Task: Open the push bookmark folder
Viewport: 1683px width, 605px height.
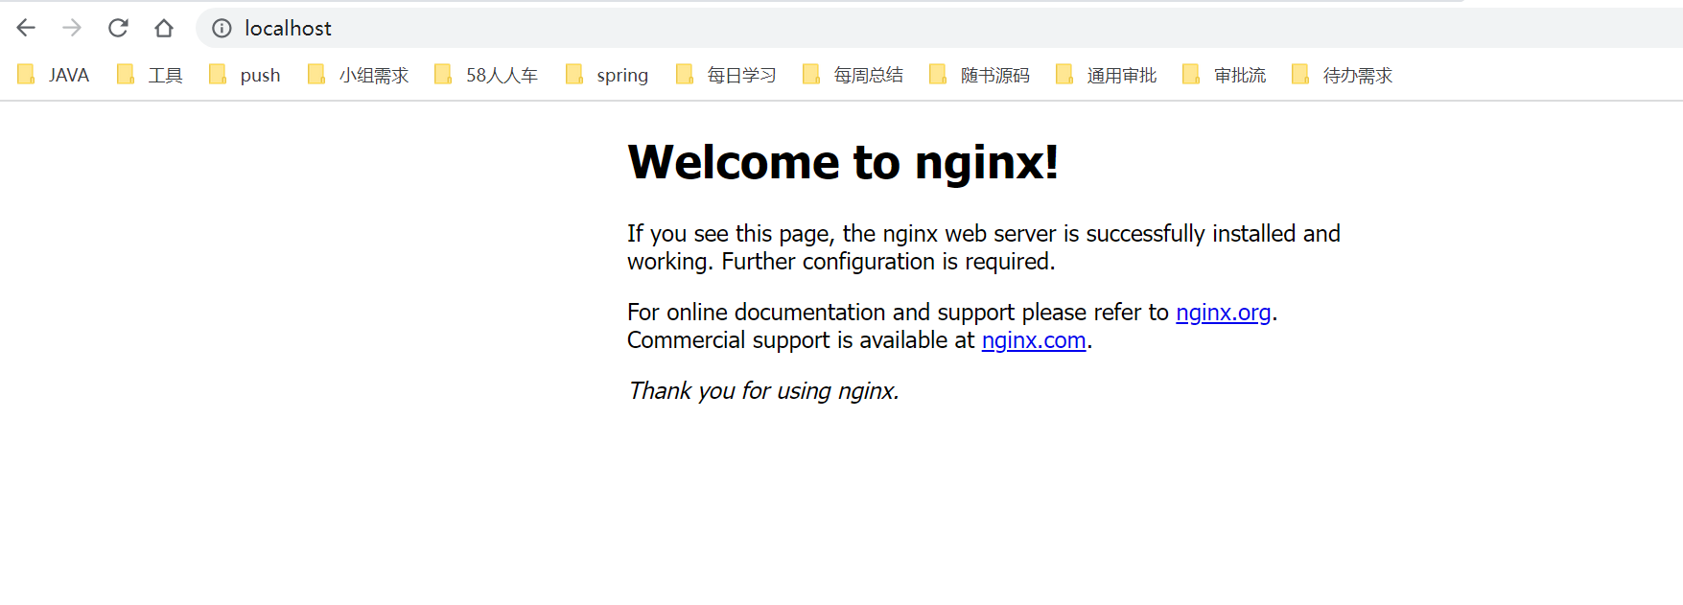Action: click(245, 75)
